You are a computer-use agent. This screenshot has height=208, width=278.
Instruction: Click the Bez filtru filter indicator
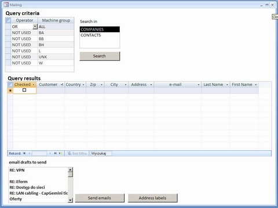(x=77, y=154)
